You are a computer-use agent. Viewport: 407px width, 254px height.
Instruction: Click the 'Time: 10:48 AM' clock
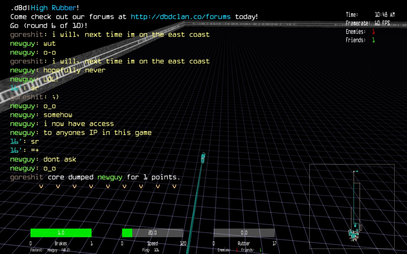pyautogui.click(x=370, y=15)
